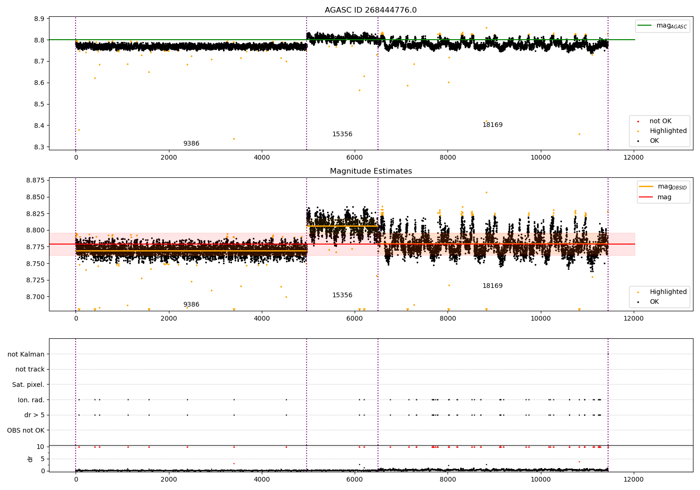
Task: Select the mag AGASC legend label
Action: [672, 26]
